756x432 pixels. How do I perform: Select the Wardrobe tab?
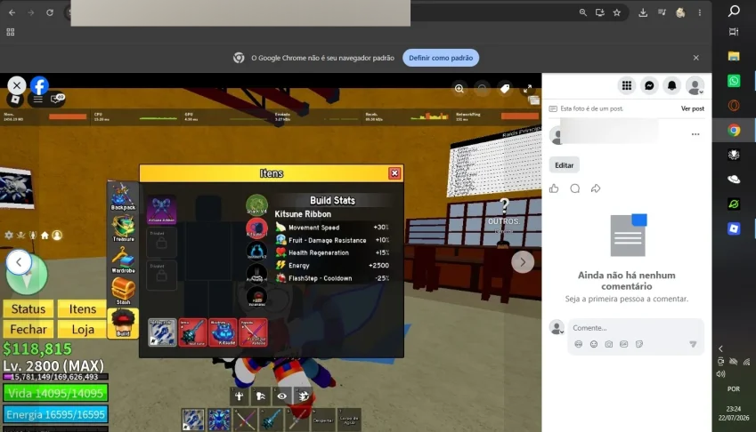point(123,260)
